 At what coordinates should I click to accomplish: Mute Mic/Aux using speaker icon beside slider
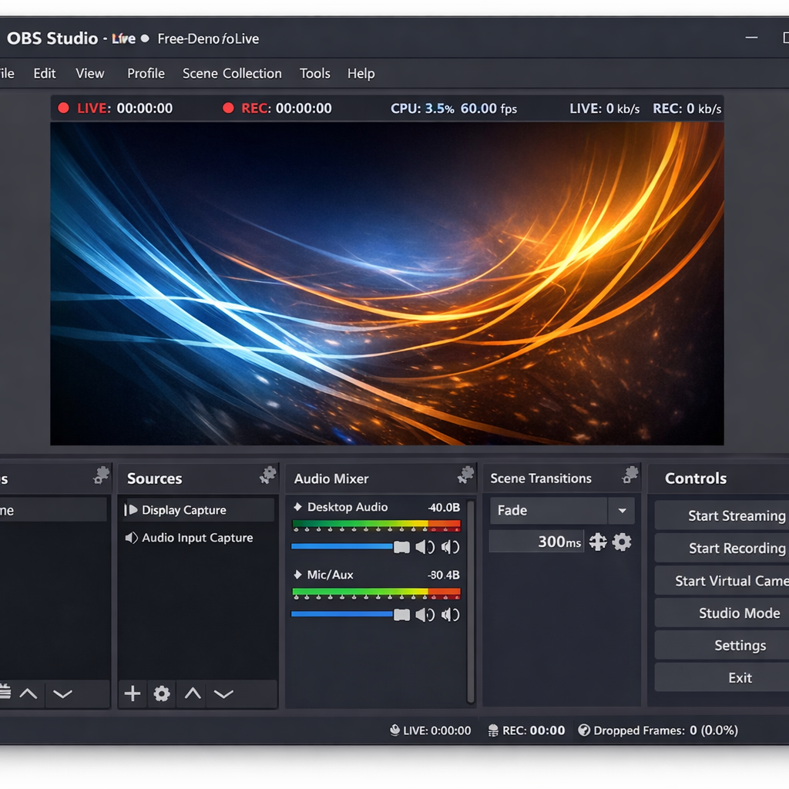click(425, 615)
